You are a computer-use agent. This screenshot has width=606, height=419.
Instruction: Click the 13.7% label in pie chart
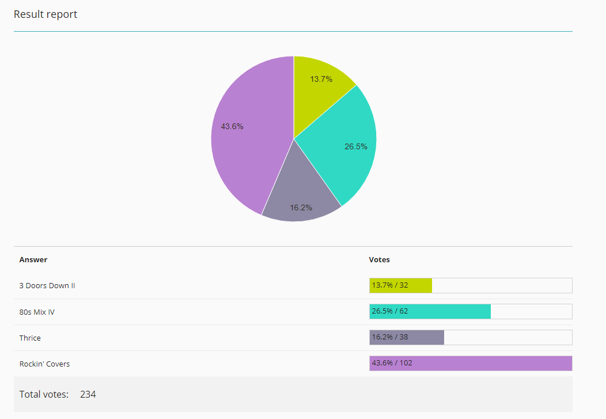(321, 79)
